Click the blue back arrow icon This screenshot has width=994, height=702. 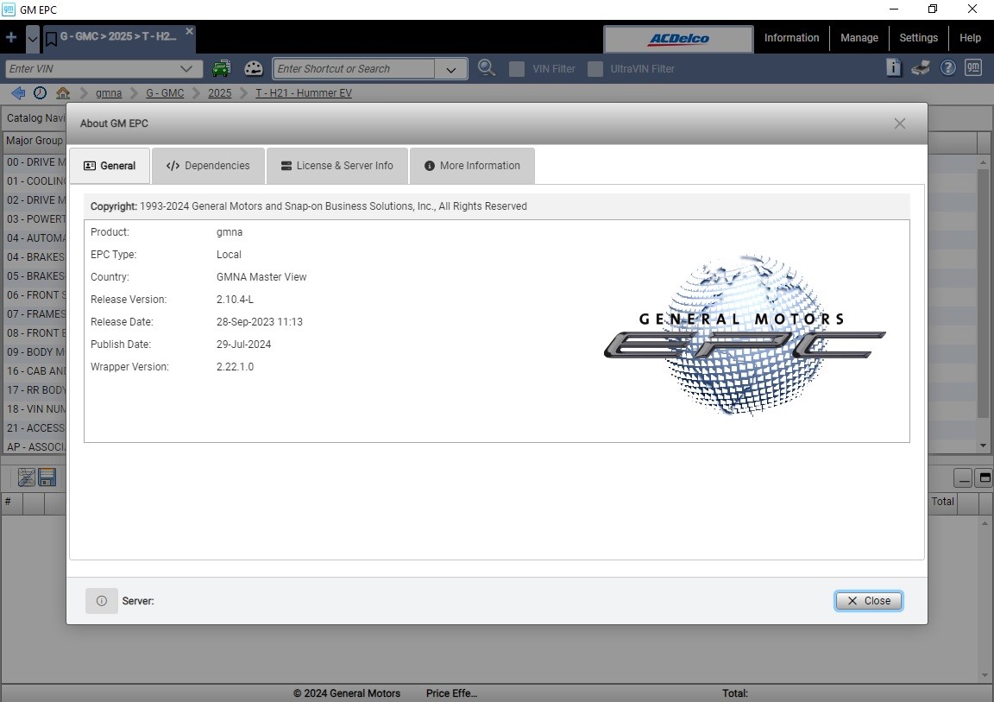pyautogui.click(x=18, y=93)
